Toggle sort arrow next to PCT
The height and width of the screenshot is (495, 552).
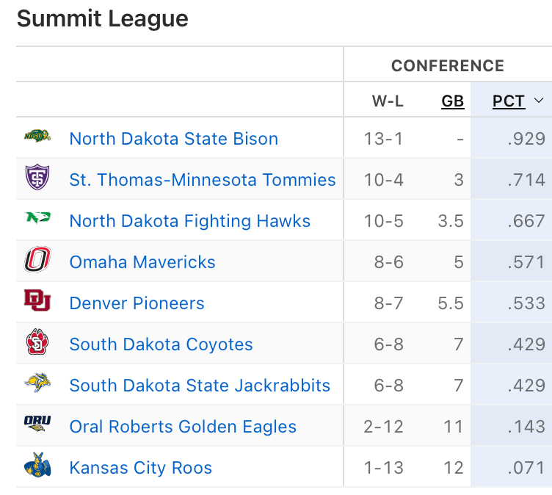tap(540, 101)
